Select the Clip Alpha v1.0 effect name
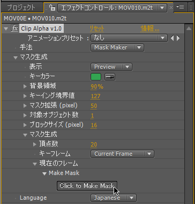This screenshot has width=195, height=204. pos(41,28)
